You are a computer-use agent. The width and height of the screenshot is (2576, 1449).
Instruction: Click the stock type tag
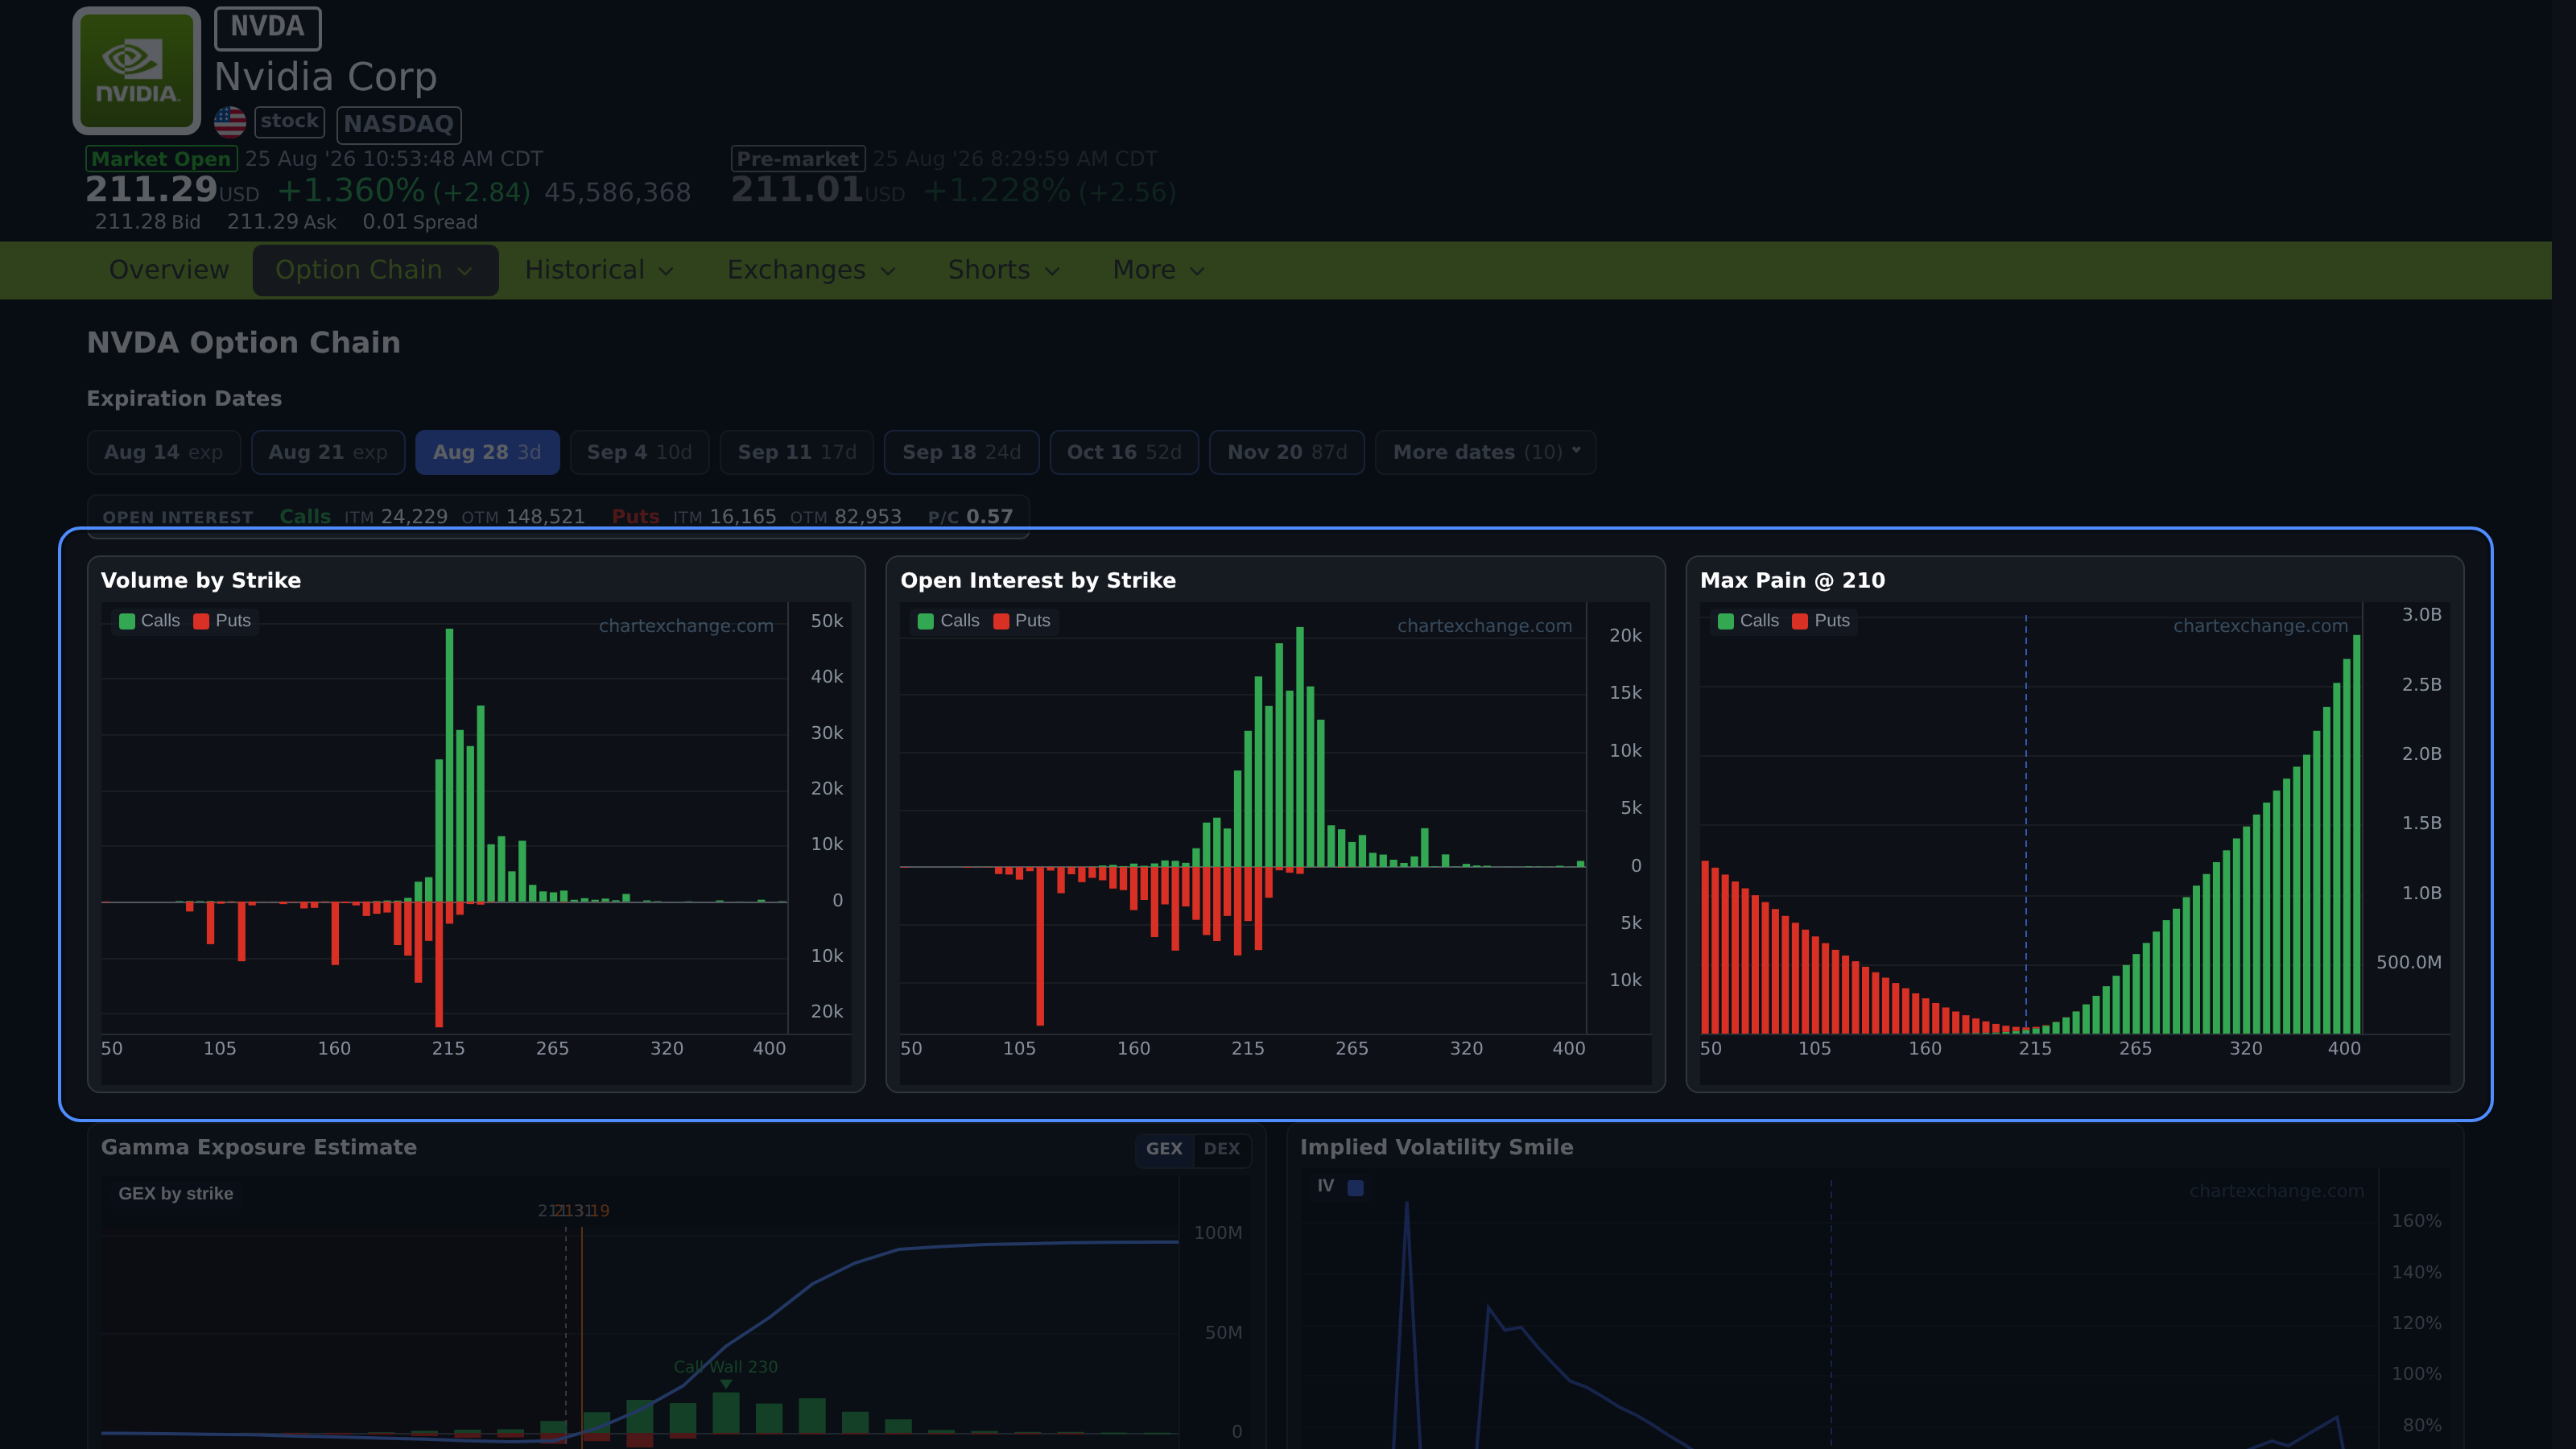coord(289,121)
